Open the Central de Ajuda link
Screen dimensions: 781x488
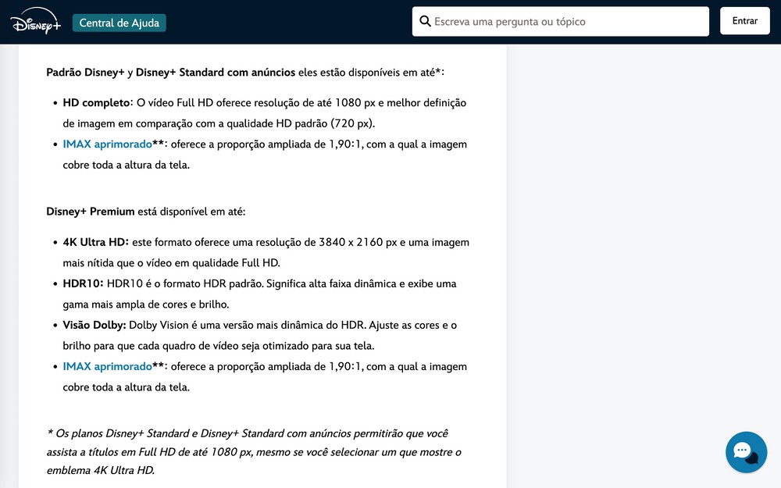click(x=119, y=23)
